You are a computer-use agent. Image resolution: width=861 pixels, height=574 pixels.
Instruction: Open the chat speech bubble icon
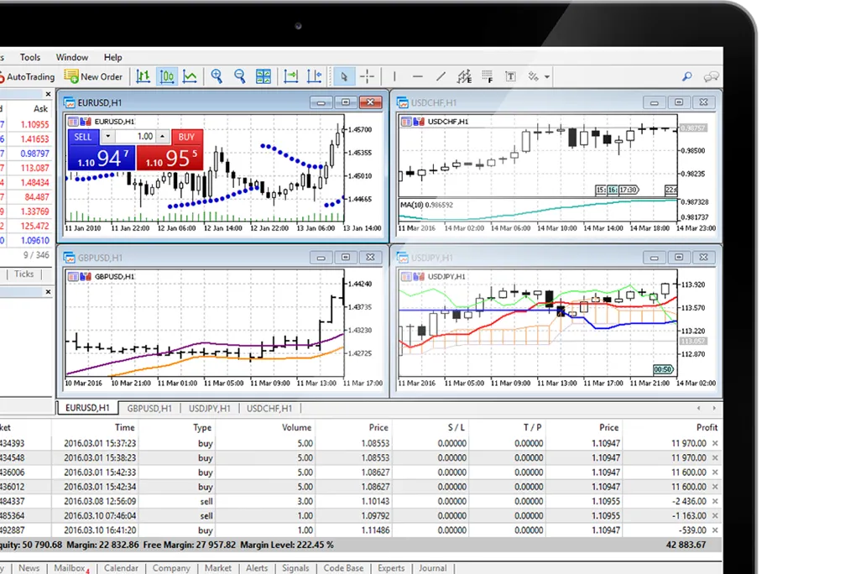point(711,77)
